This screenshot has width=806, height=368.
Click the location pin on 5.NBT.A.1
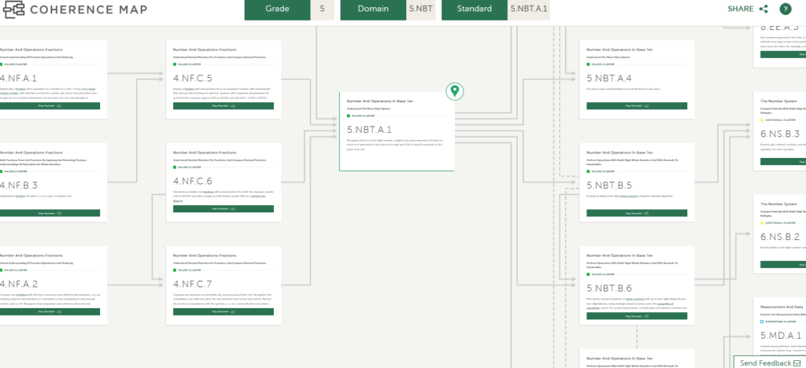(453, 92)
